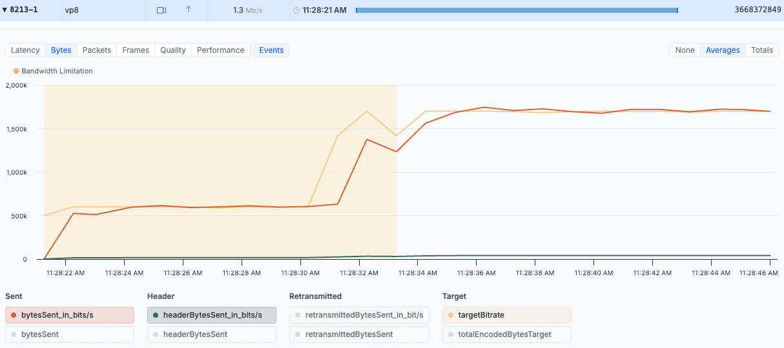This screenshot has width=784, height=348.
Task: Click the clock icon beside 11:28:21 AM
Action: (x=296, y=10)
